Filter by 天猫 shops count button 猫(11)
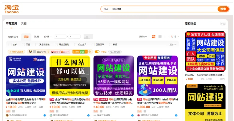 (x=55, y=52)
